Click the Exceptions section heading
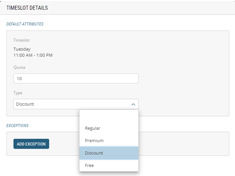The width and height of the screenshot is (235, 176). pyautogui.click(x=18, y=126)
